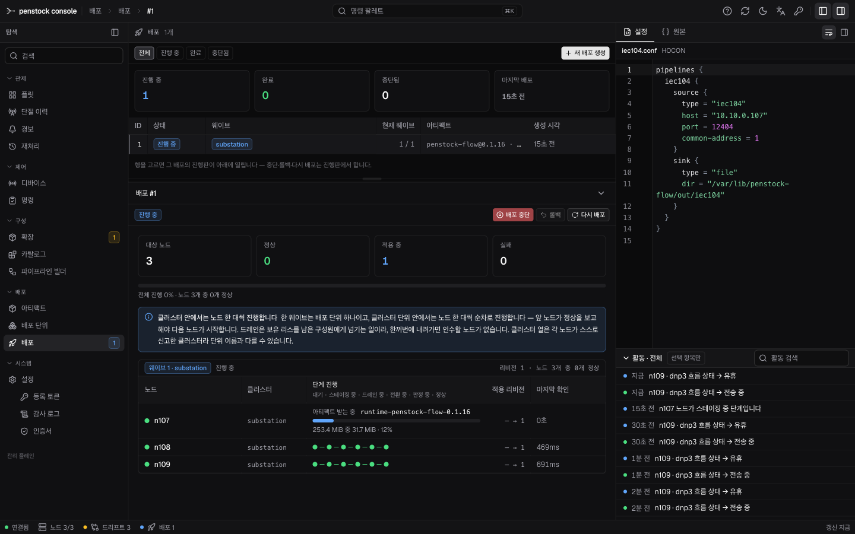Viewport: 855px width, 534px height.
Task: Click the 새 배포 생성 button
Action: (x=585, y=53)
